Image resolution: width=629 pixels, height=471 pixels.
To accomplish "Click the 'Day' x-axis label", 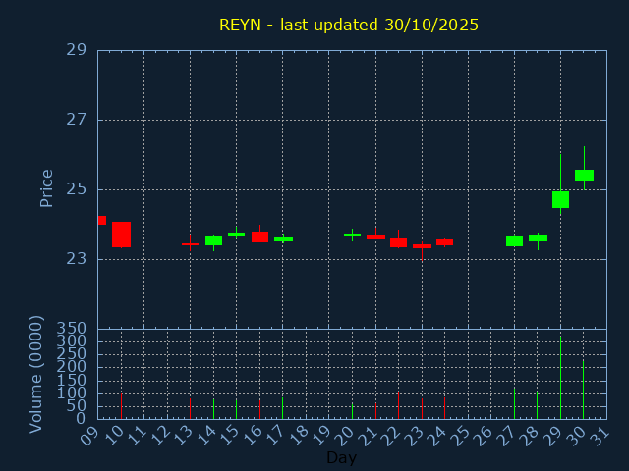I will tap(341, 457).
